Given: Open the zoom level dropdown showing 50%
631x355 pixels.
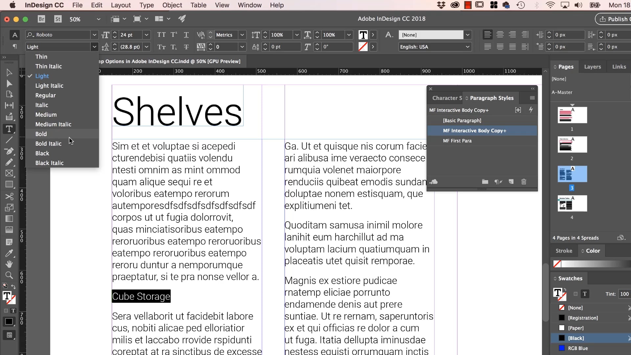Looking at the screenshot, I should [x=98, y=19].
